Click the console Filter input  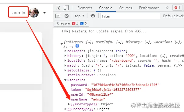[x=131, y=16]
